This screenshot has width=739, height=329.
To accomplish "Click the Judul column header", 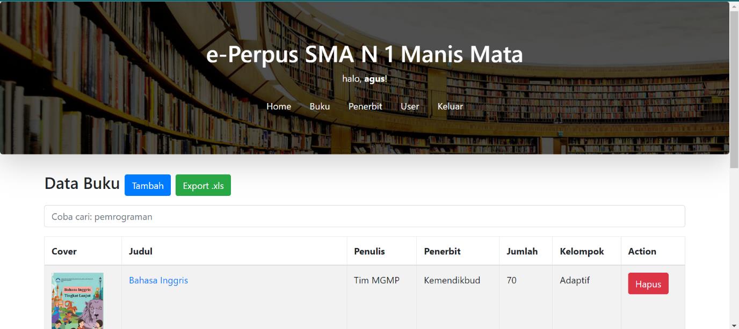I will [x=140, y=251].
